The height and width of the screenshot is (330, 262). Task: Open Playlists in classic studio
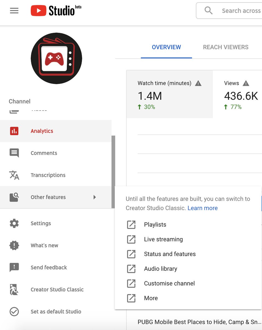(x=155, y=225)
